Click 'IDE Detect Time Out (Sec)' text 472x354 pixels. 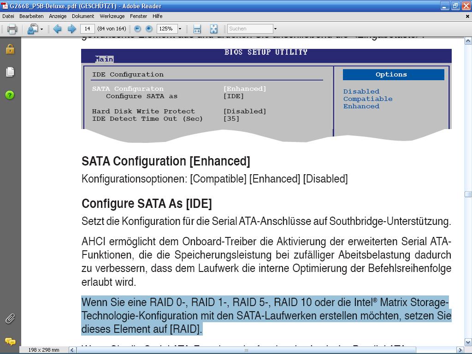click(x=147, y=118)
